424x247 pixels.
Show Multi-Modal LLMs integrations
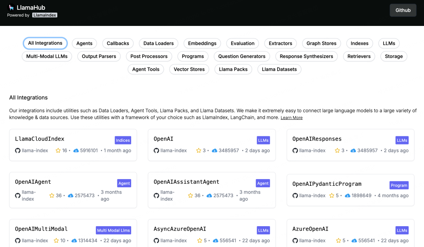pos(47,56)
